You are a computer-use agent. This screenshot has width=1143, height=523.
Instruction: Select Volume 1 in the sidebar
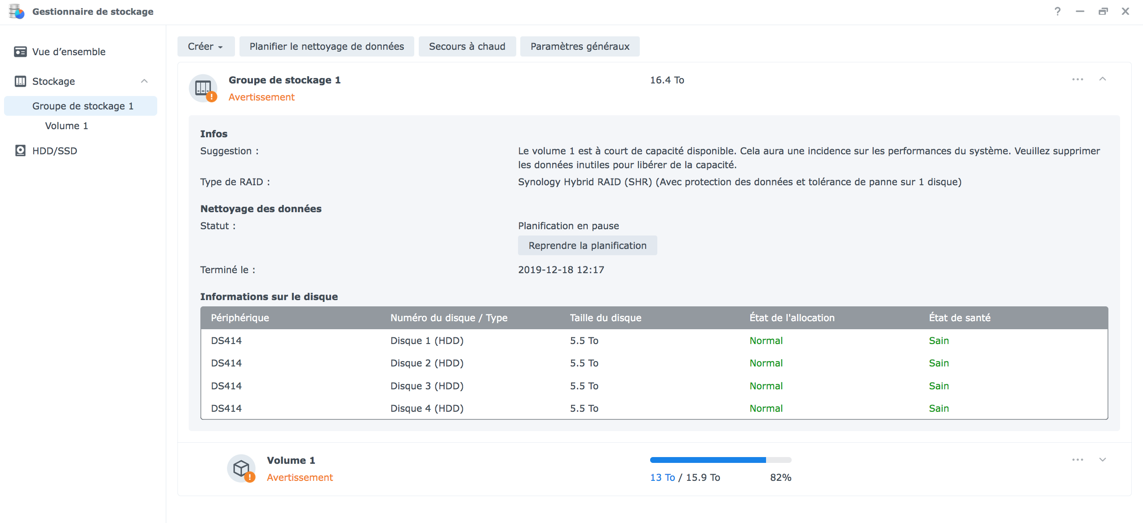66,126
